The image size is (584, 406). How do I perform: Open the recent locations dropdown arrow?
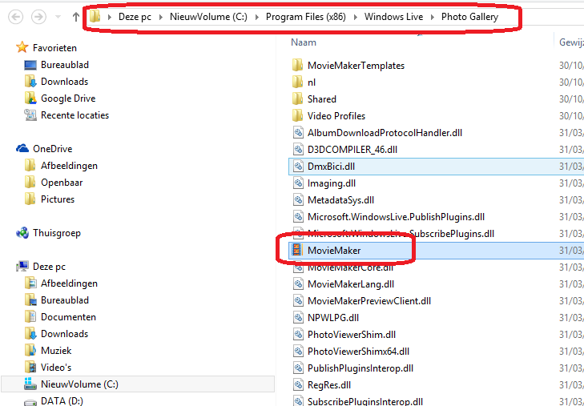pyautogui.click(x=58, y=17)
